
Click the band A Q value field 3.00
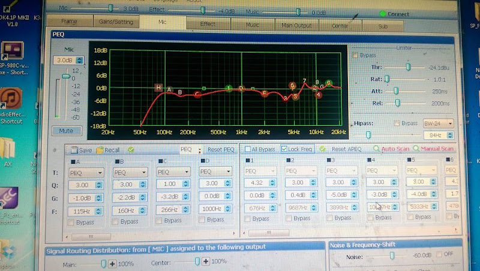(82, 185)
